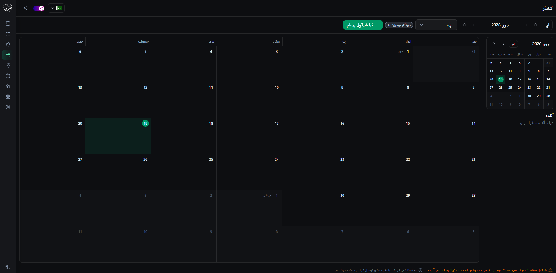The height and width of the screenshot is (273, 556).
Task: Click the app logo at the top of the sidebar
Action: pos(8,8)
